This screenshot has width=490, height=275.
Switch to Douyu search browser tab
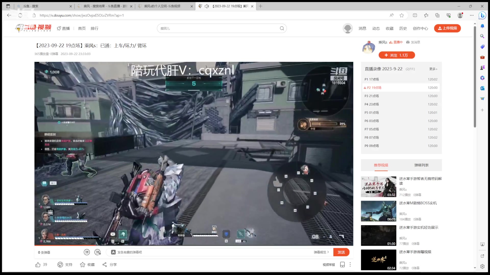point(44,6)
